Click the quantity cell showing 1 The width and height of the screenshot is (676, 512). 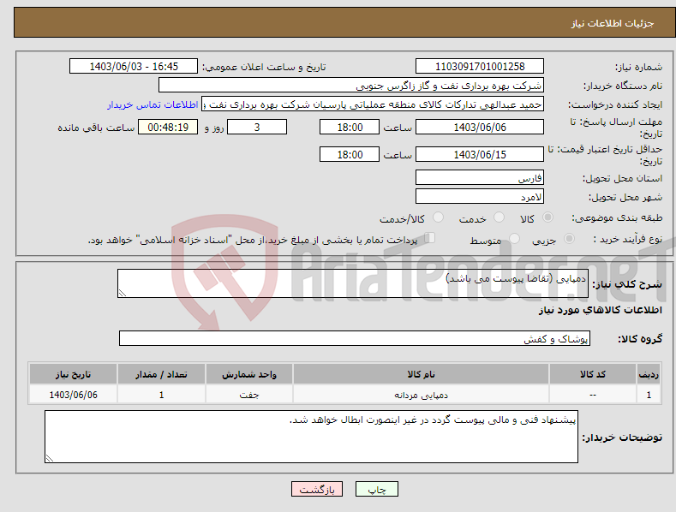[161, 395]
